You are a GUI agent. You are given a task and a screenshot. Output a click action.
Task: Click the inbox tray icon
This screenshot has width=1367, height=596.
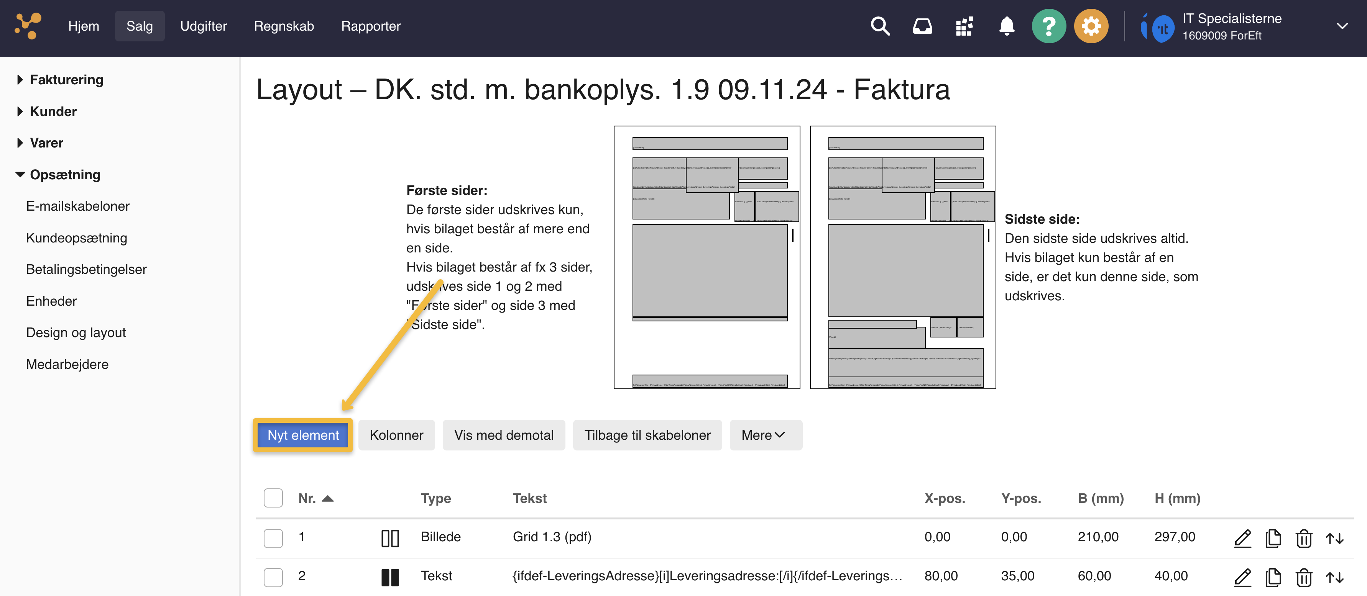point(922,26)
